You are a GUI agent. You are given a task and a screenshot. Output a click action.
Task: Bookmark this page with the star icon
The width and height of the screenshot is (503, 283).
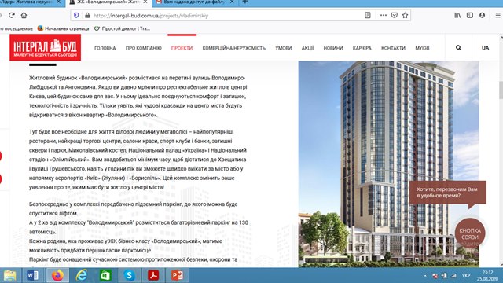point(406,15)
